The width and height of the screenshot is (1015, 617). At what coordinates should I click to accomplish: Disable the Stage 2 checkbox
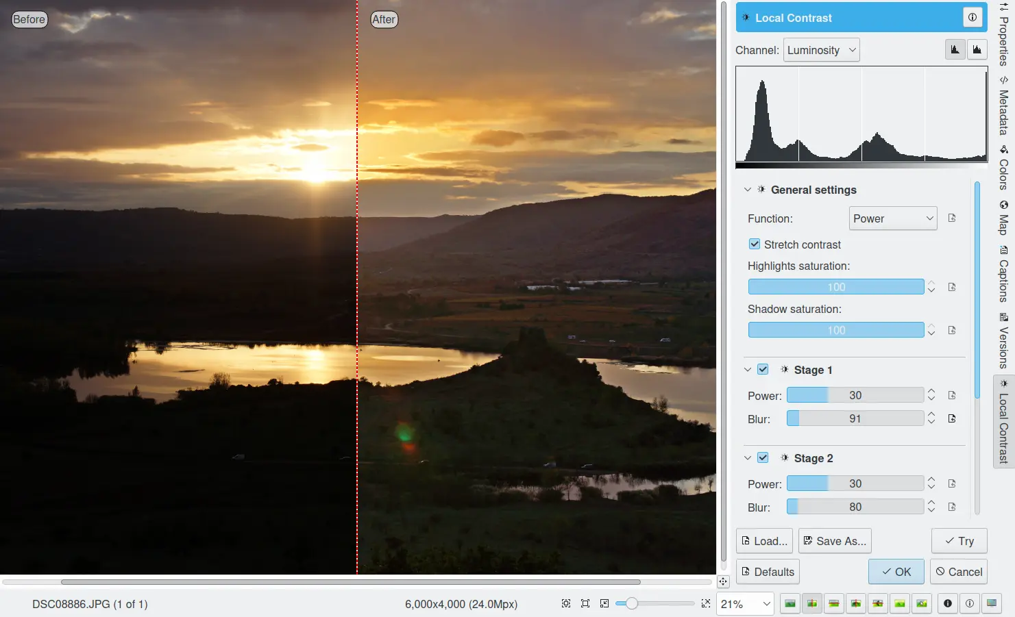point(763,458)
